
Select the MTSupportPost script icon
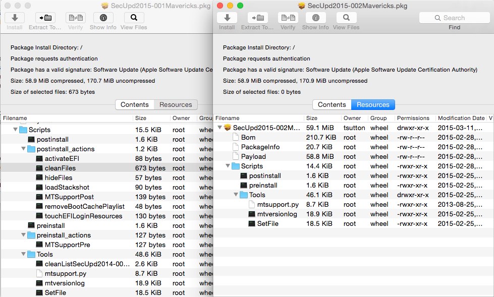pos(39,197)
